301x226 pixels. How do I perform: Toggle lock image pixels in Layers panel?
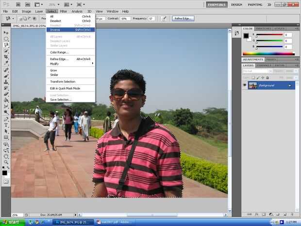pos(258,78)
